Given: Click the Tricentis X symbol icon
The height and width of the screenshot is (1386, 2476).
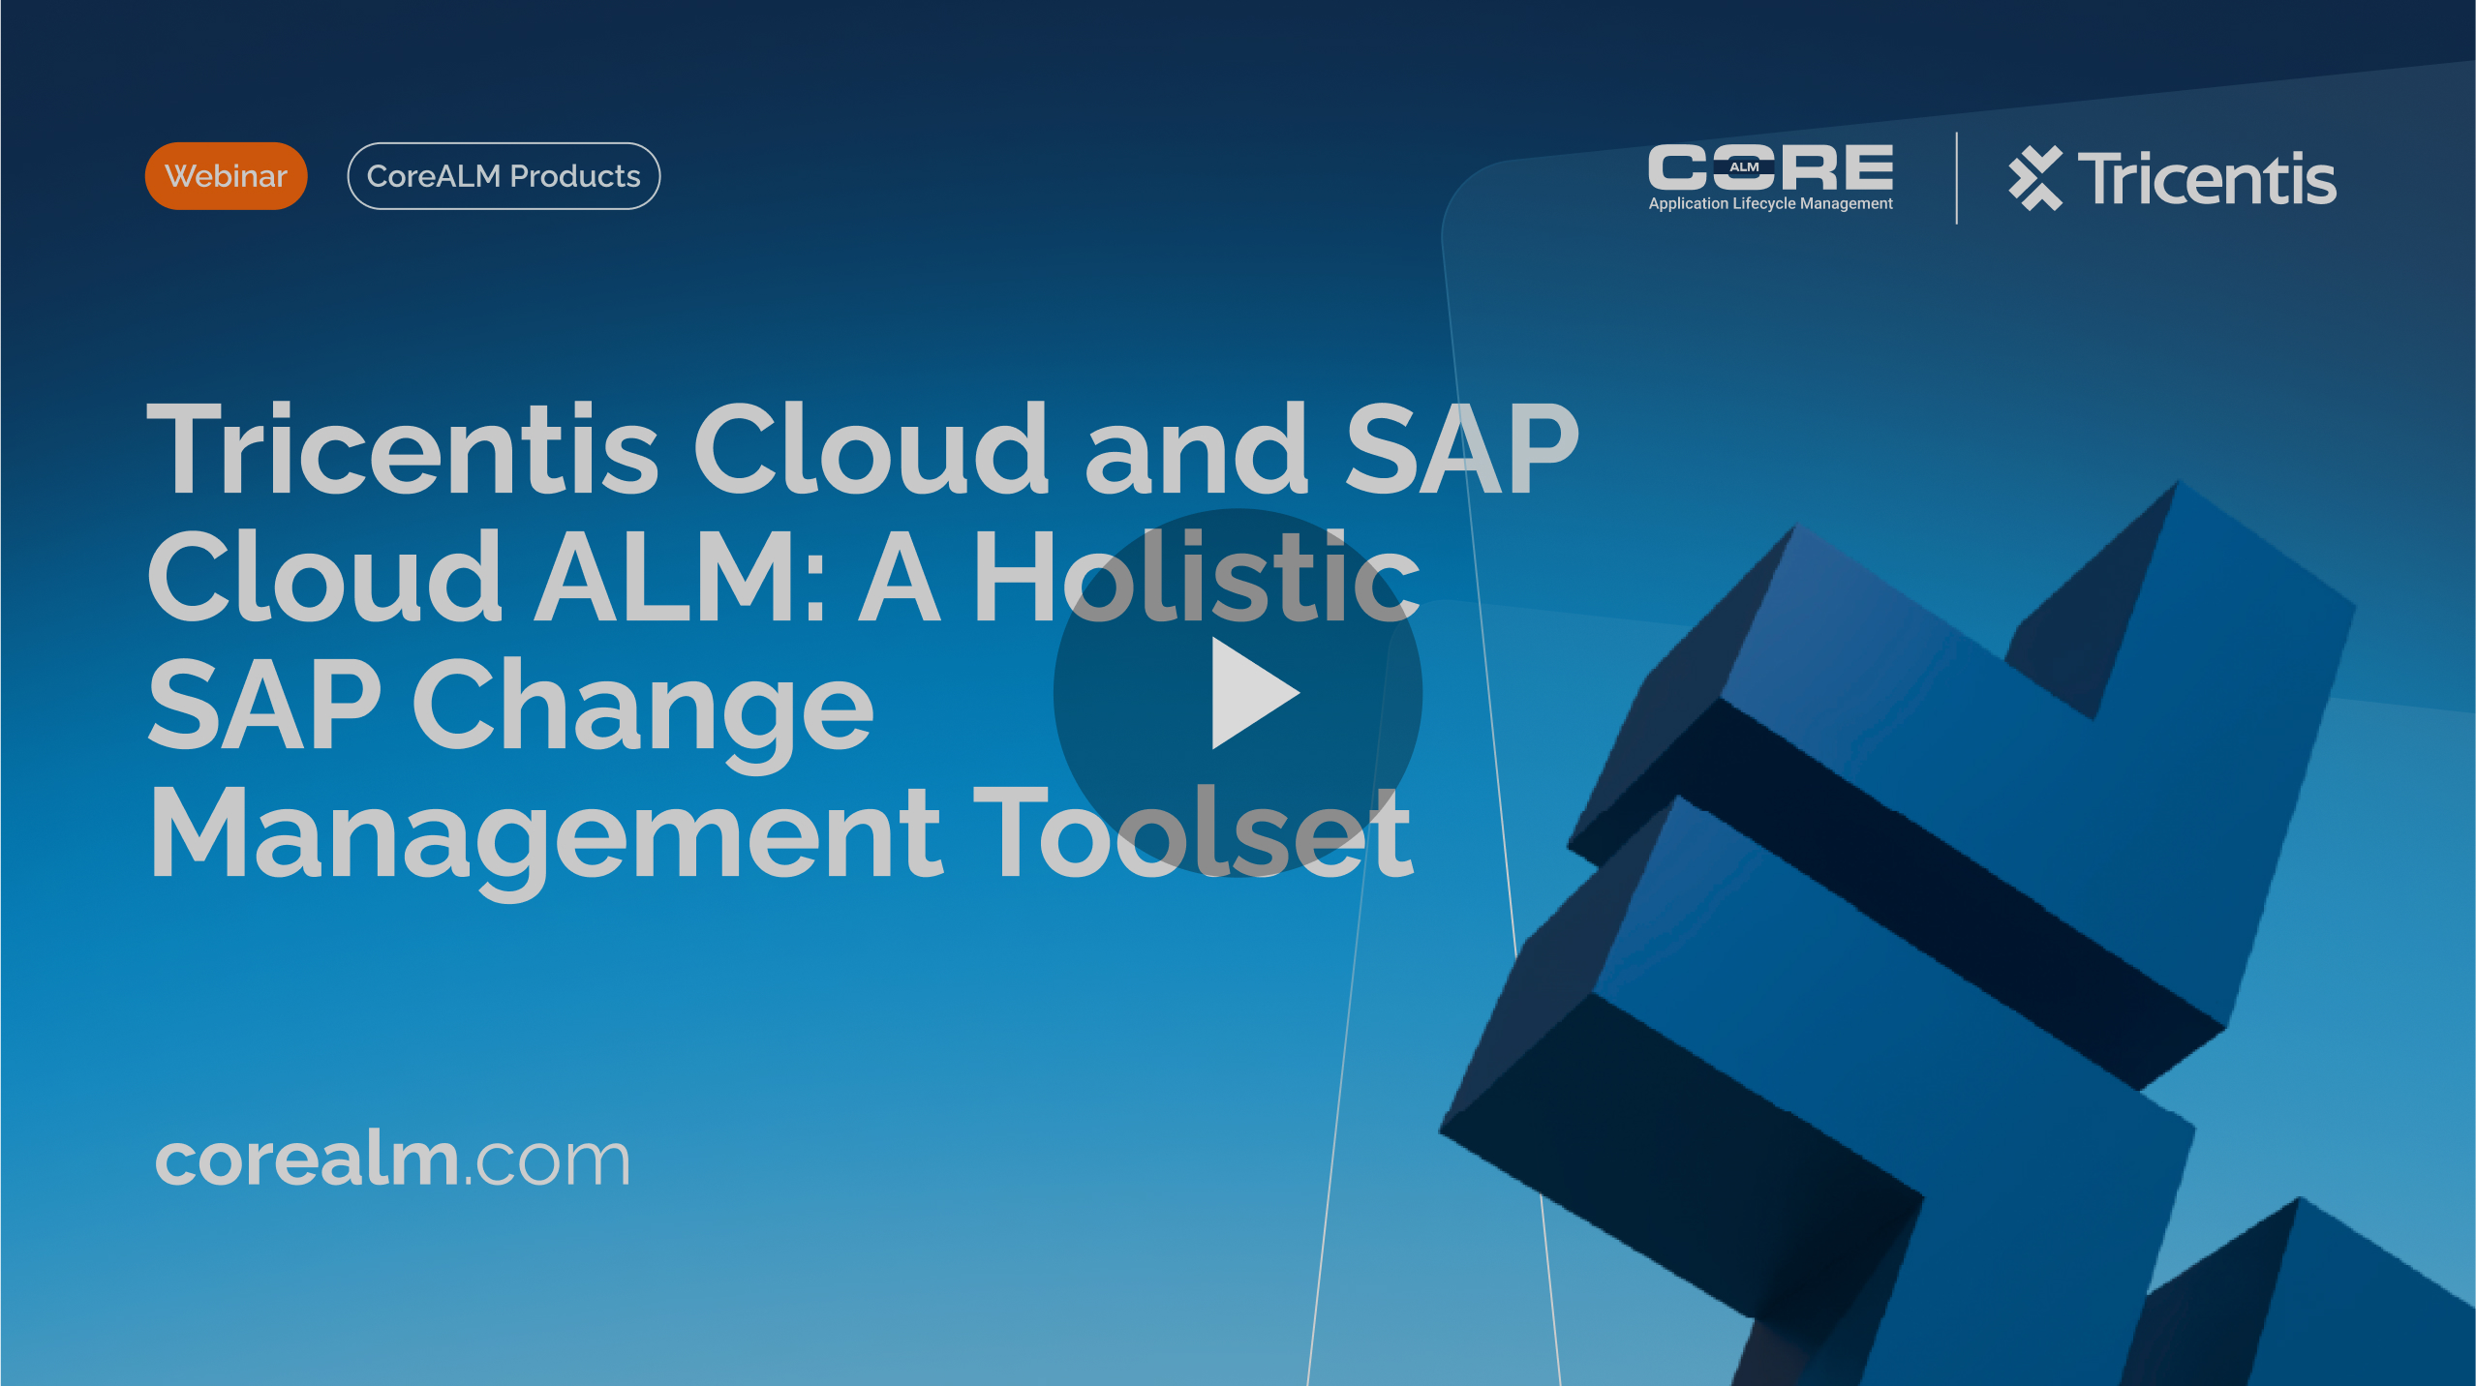Looking at the screenshot, I should [2034, 178].
